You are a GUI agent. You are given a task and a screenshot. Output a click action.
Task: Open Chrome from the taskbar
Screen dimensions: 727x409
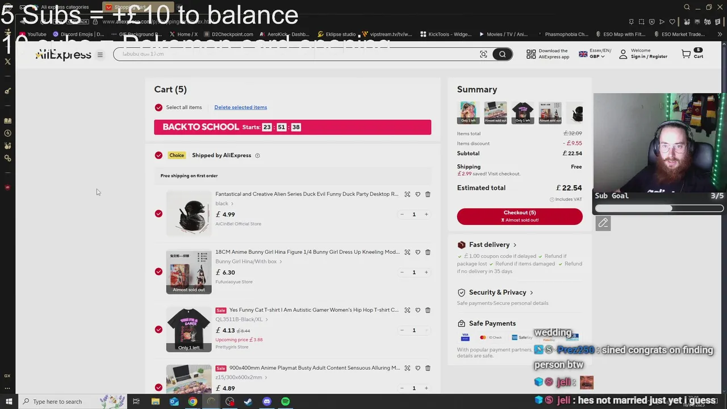[x=193, y=402]
